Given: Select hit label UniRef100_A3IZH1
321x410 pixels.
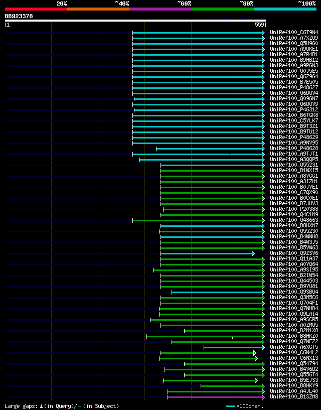Looking at the screenshot, I should [294, 181].
